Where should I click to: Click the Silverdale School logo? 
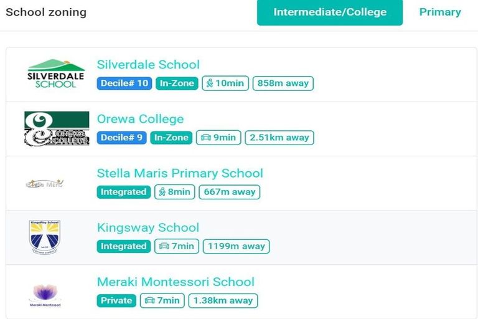tap(56, 74)
